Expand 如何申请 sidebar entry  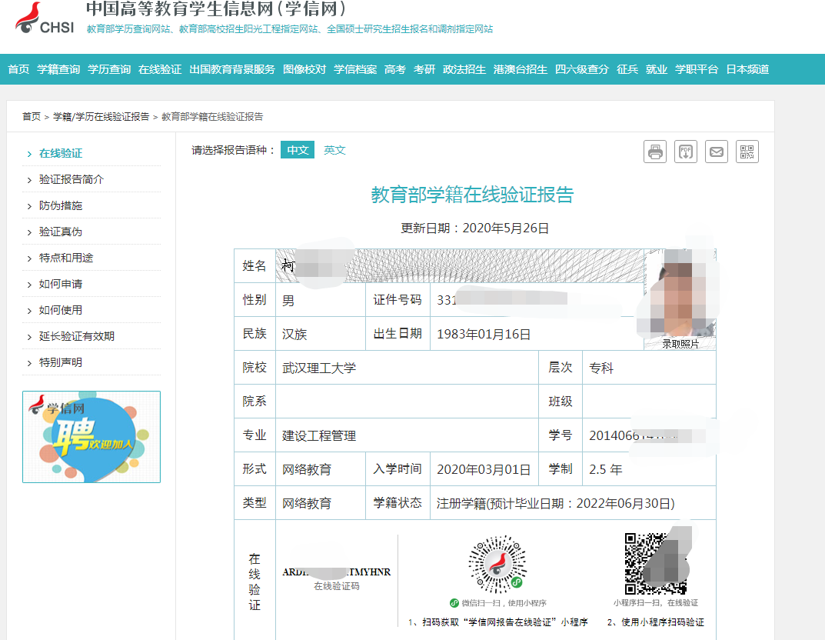click(61, 284)
